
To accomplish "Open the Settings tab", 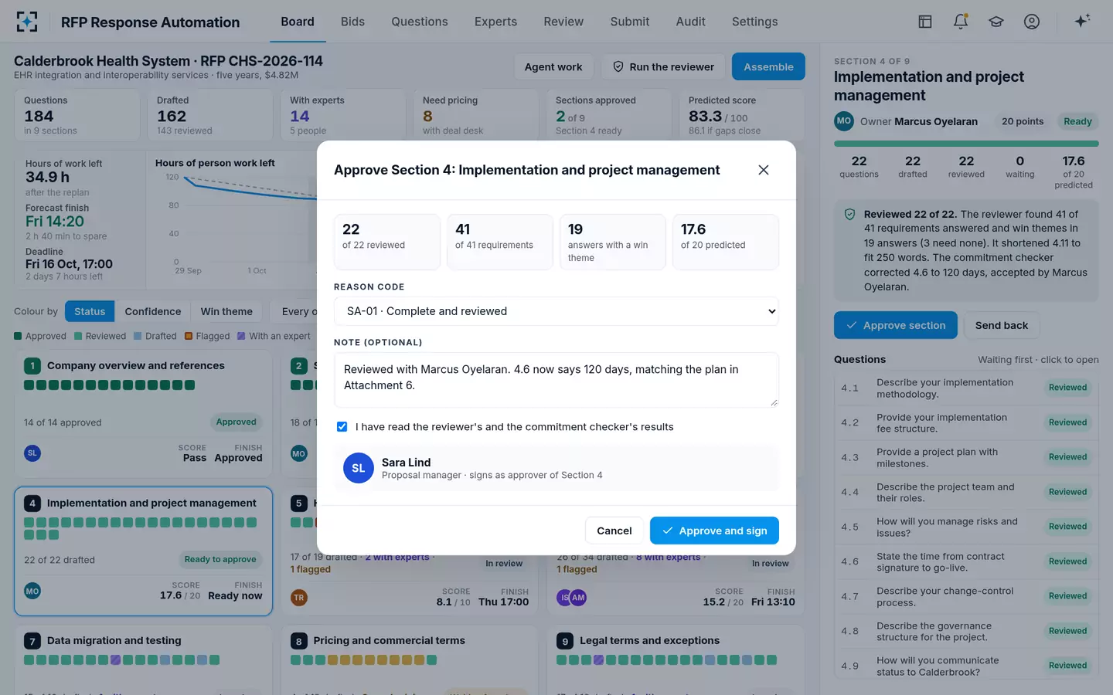I will [755, 22].
